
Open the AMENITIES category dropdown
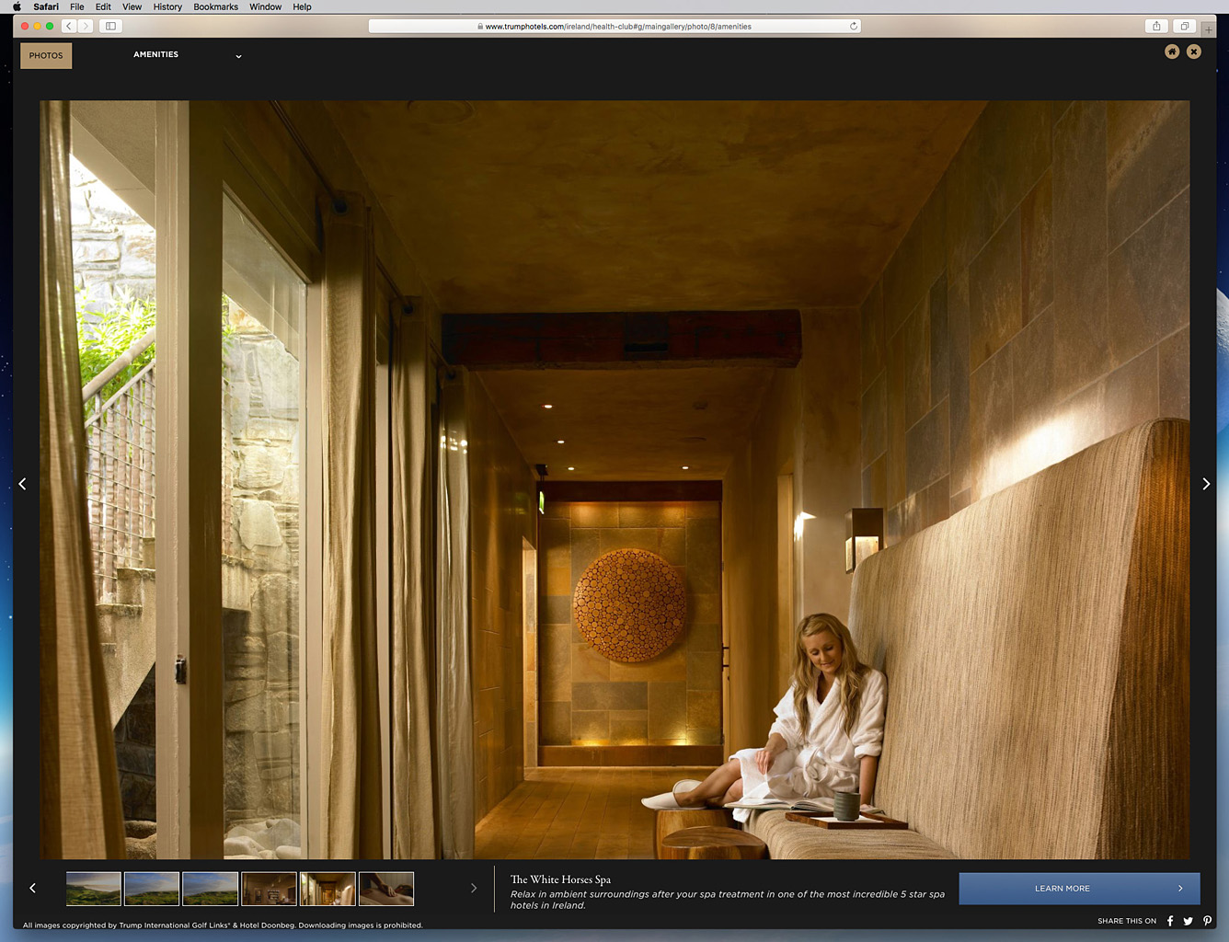[238, 56]
